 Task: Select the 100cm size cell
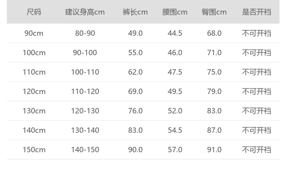[34, 53]
